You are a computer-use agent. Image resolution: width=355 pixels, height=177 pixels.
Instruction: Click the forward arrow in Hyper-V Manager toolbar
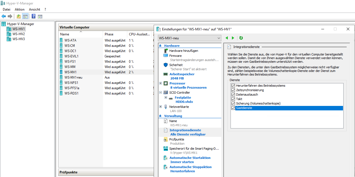[10, 16]
